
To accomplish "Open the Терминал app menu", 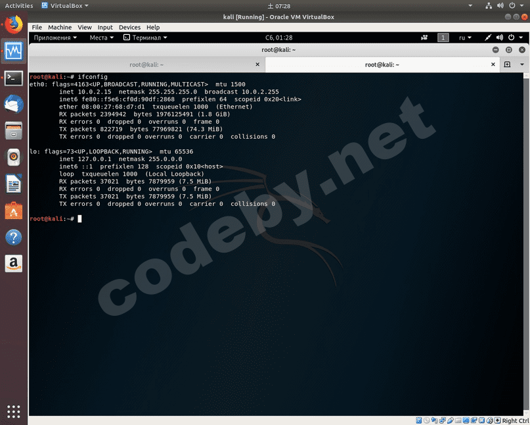I will coord(145,37).
